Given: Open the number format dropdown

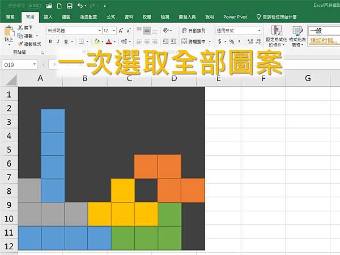Looking at the screenshot, I should 260,31.
